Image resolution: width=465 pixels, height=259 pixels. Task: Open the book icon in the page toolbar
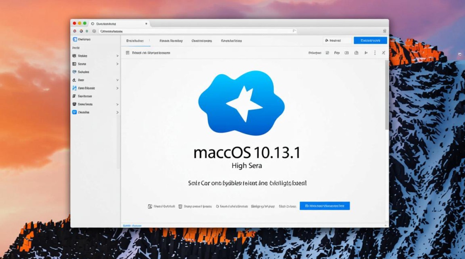coord(347,53)
